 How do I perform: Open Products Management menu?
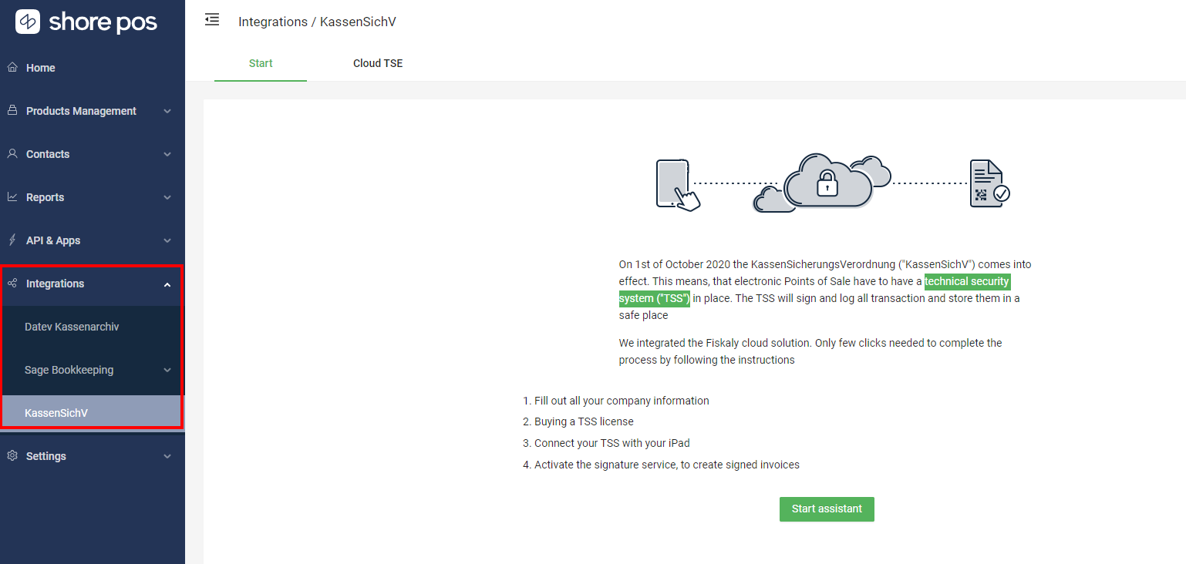93,111
